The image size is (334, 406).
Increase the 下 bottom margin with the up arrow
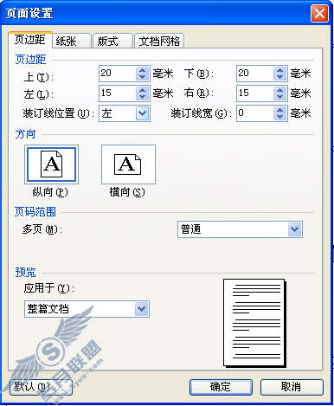click(279, 70)
